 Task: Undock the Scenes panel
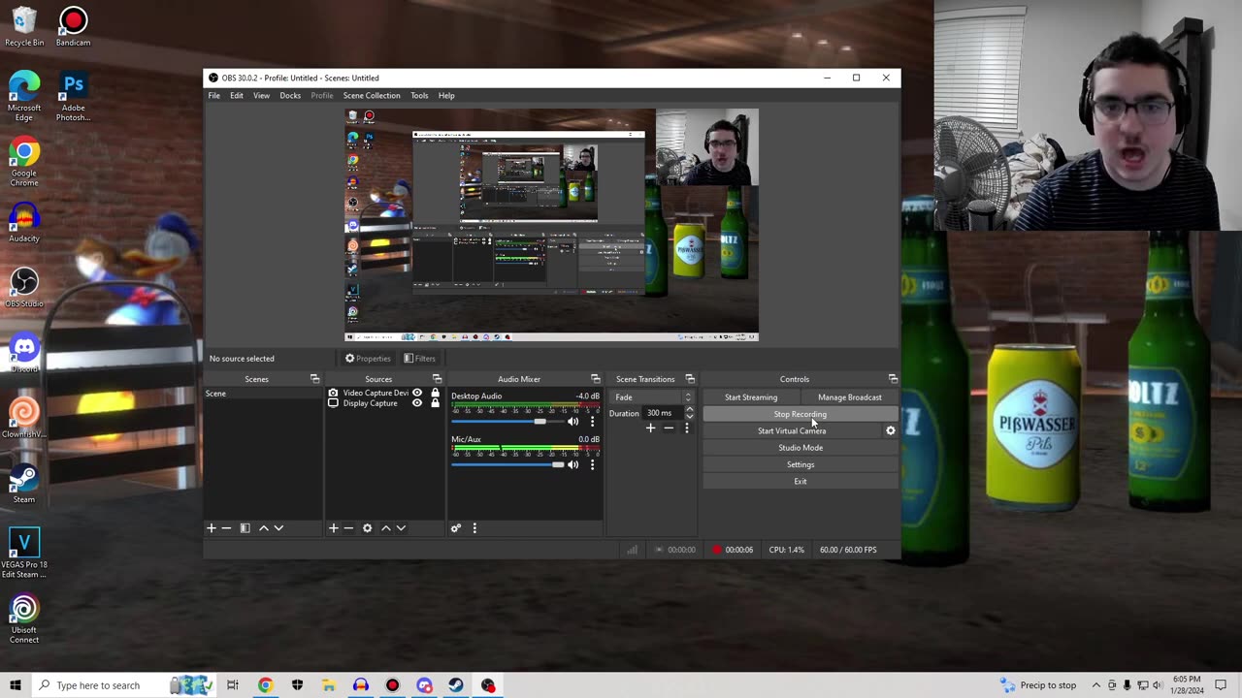[x=314, y=379]
